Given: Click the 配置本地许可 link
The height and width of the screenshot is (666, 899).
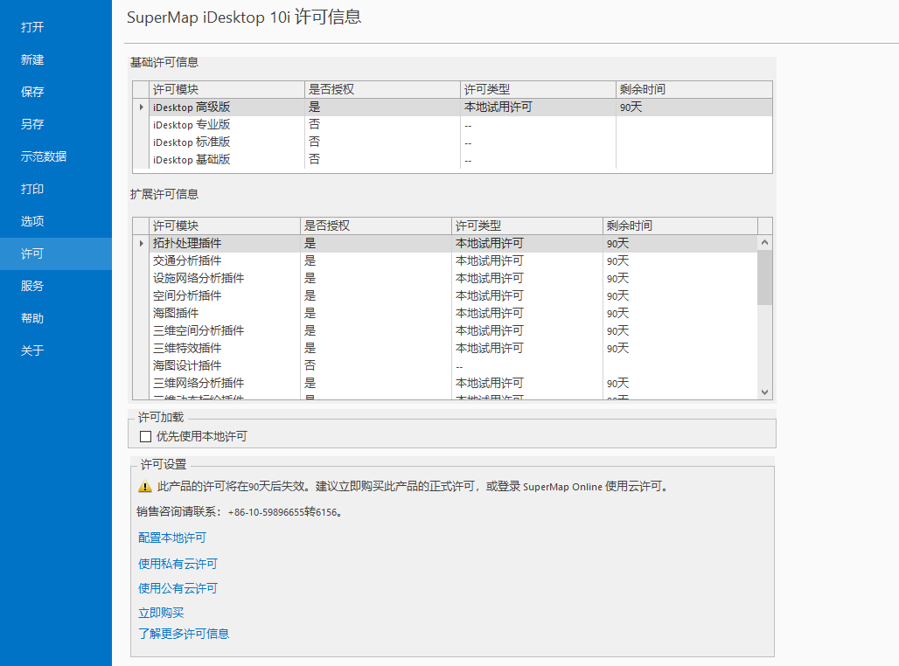Looking at the screenshot, I should 172,538.
